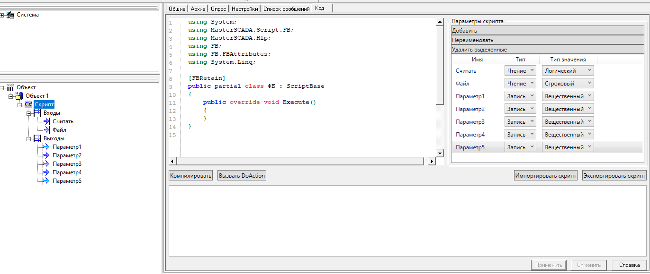The height and width of the screenshot is (274, 650).
Task: Click the Параметр3 output arrow icon
Action: coord(46,164)
